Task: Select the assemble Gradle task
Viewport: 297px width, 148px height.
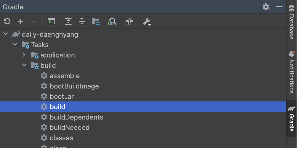Action: [65, 76]
